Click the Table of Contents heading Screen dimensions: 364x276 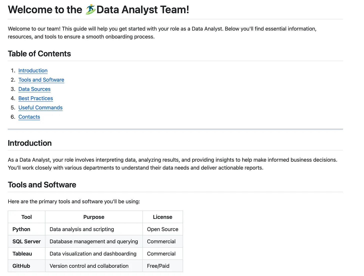click(39, 54)
